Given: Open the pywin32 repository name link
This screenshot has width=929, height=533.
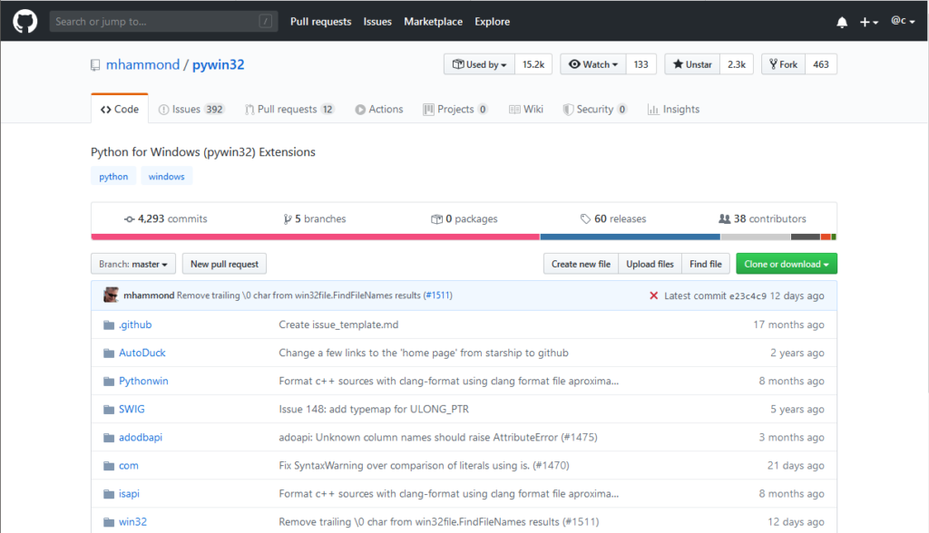Looking at the screenshot, I should coord(218,64).
